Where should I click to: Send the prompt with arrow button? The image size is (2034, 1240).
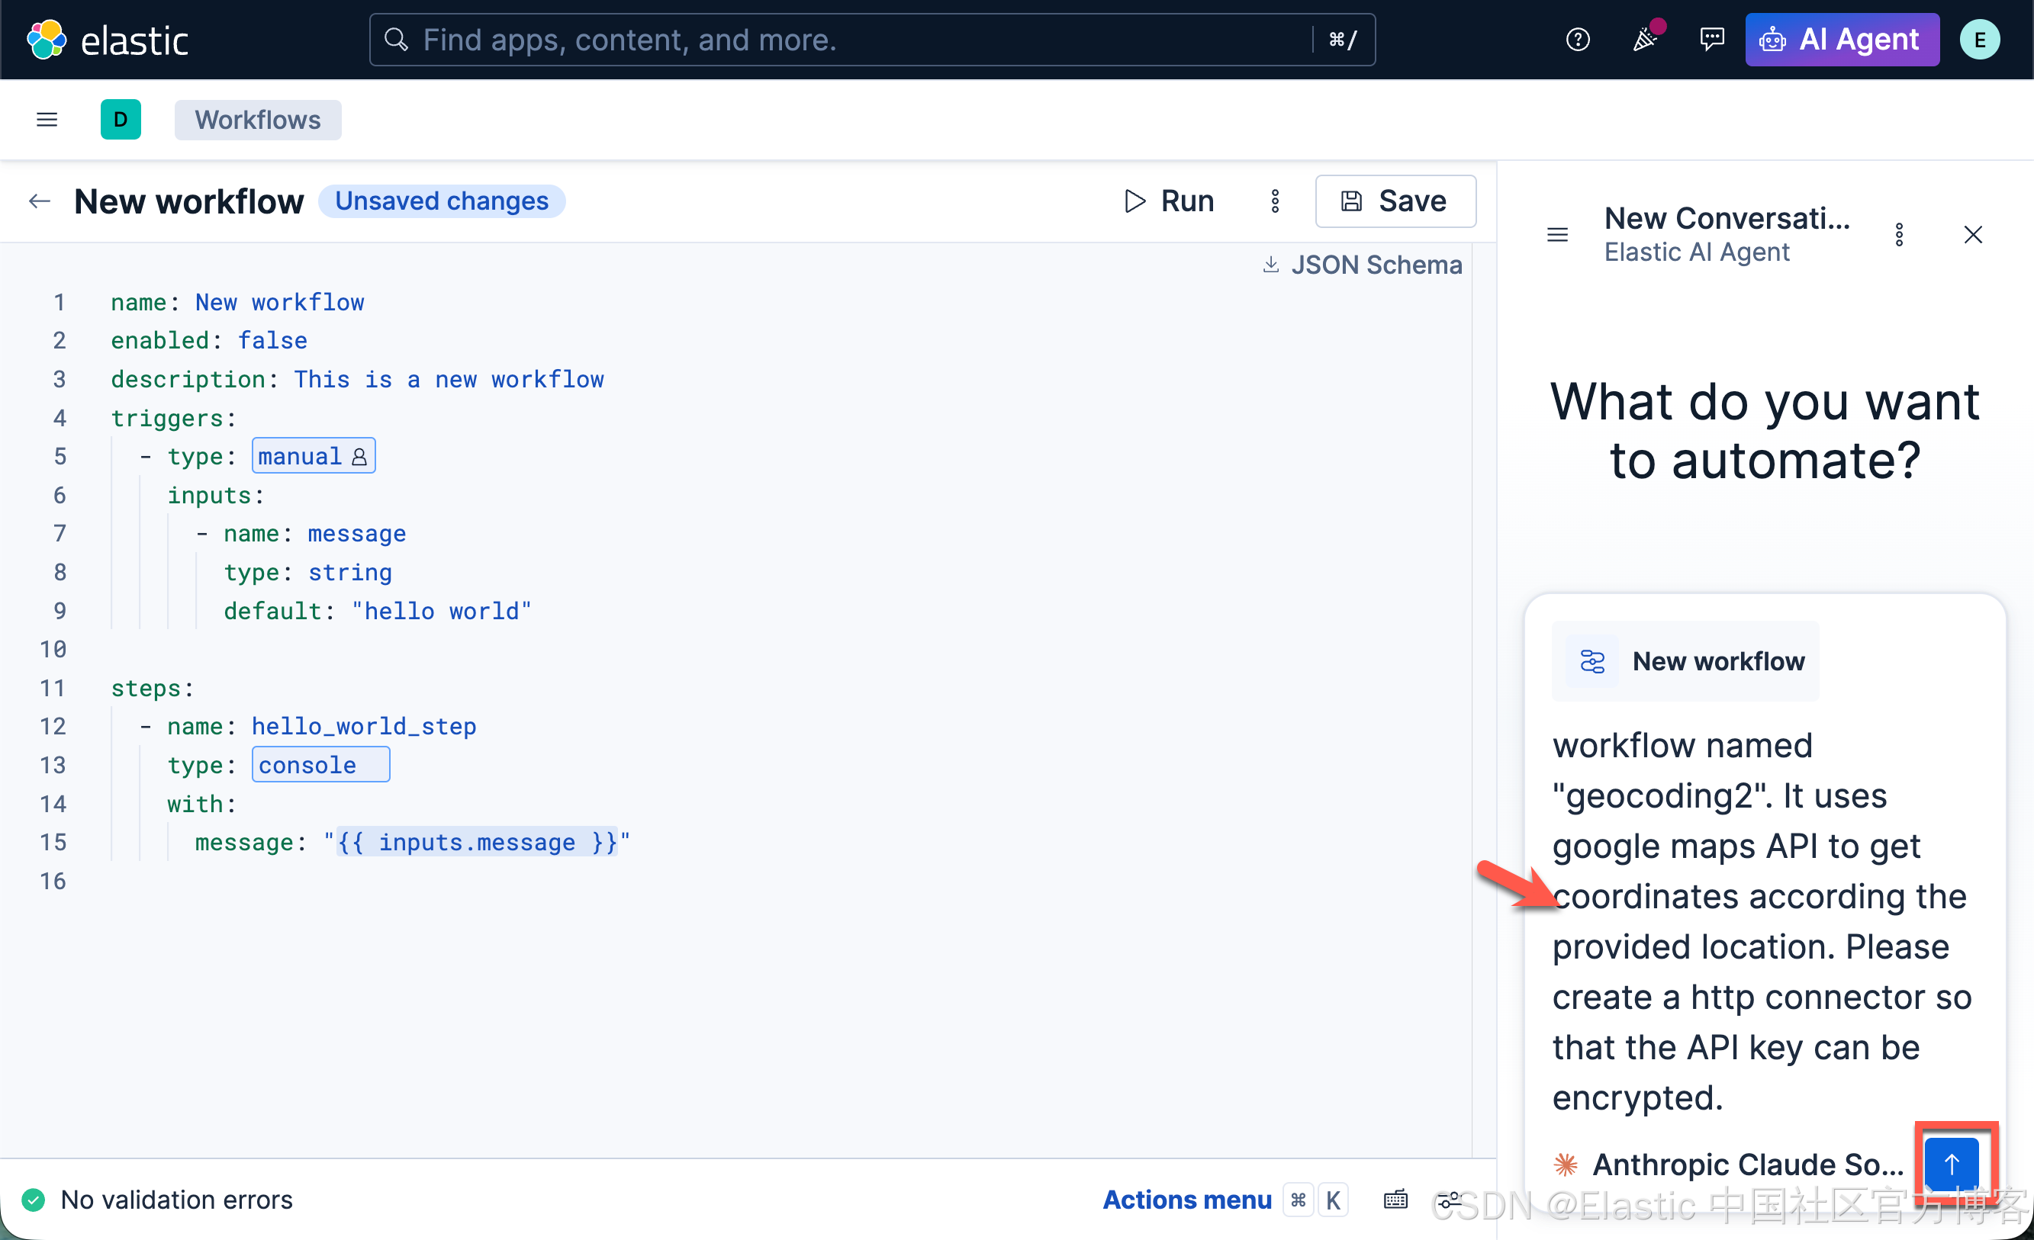[1952, 1164]
